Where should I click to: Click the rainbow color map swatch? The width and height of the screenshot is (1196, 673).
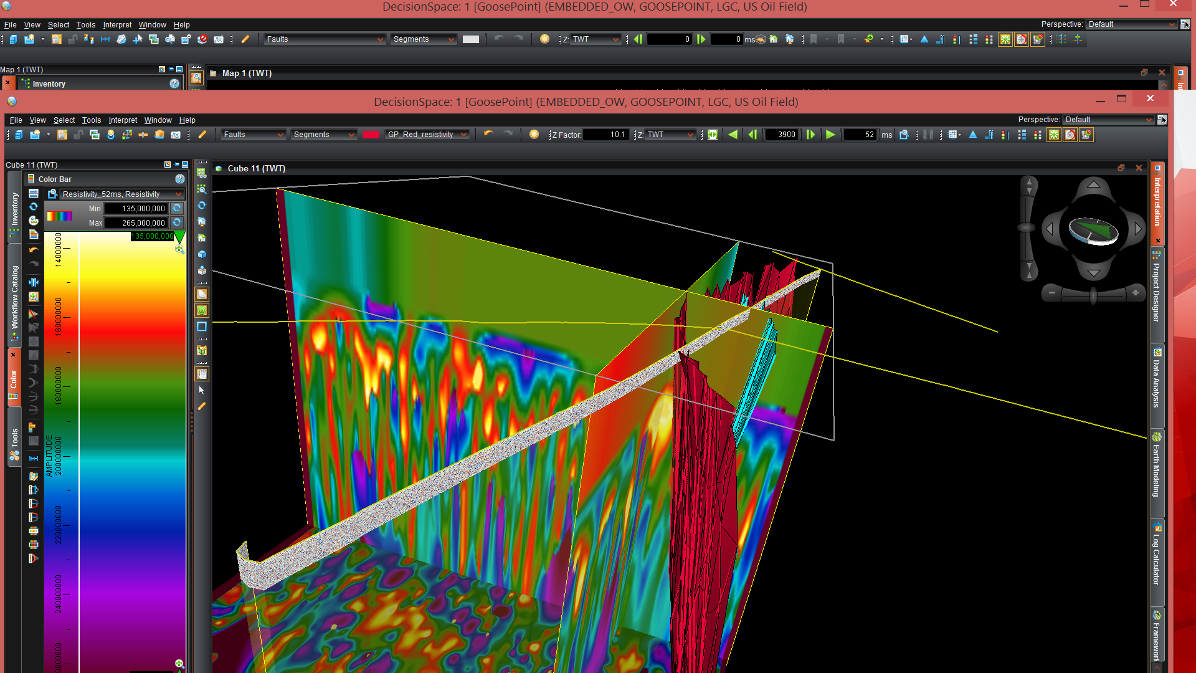coord(60,216)
